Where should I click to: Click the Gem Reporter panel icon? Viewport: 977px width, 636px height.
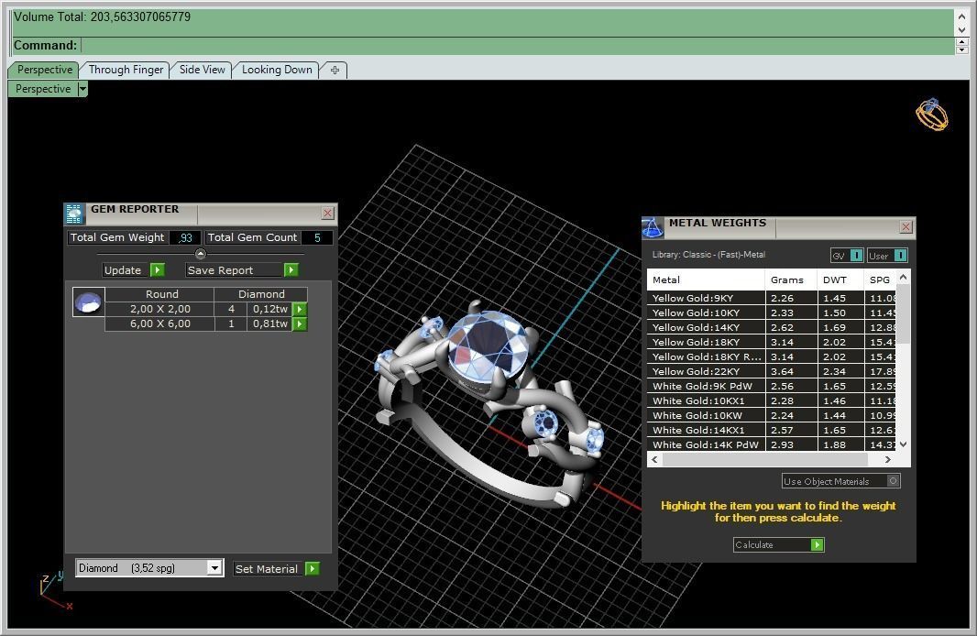tap(74, 214)
